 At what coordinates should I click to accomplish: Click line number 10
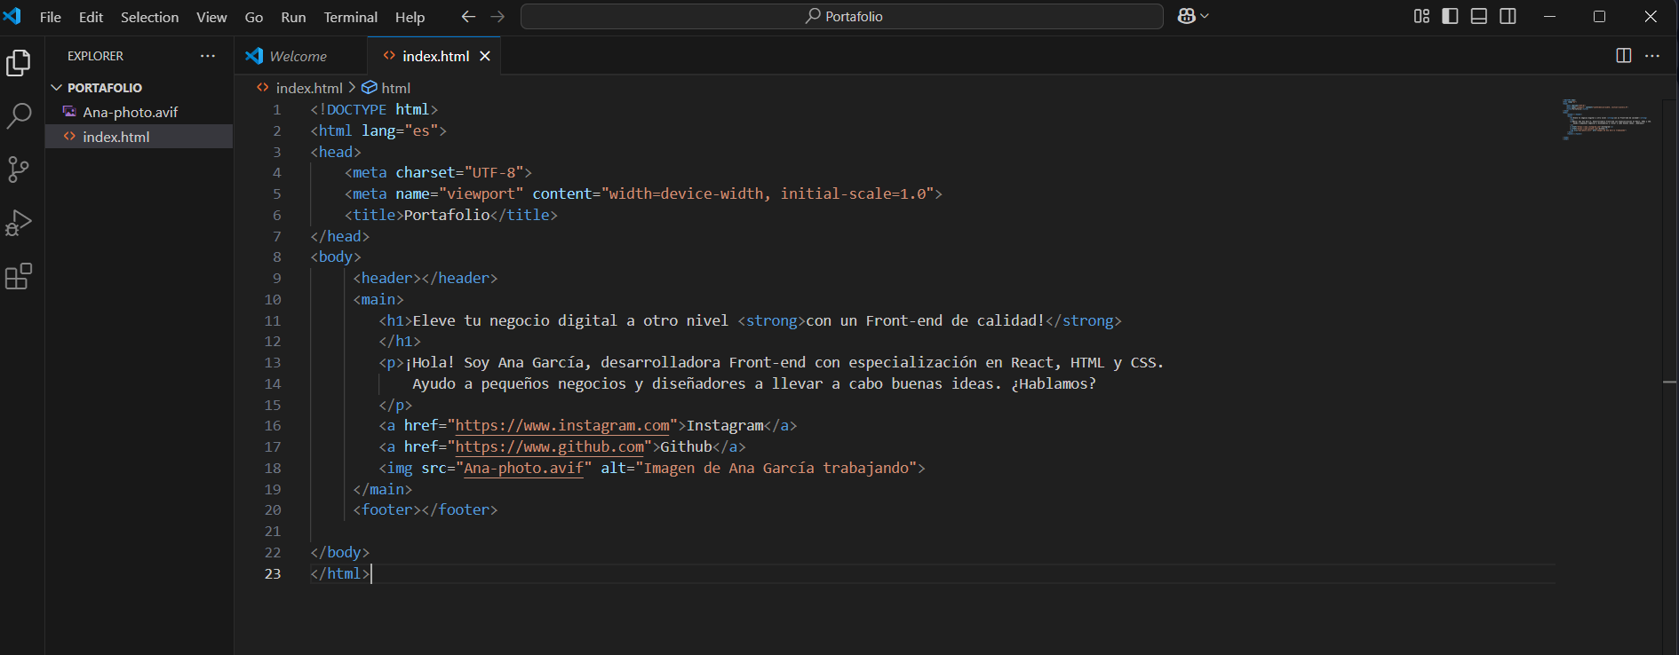[x=273, y=300]
